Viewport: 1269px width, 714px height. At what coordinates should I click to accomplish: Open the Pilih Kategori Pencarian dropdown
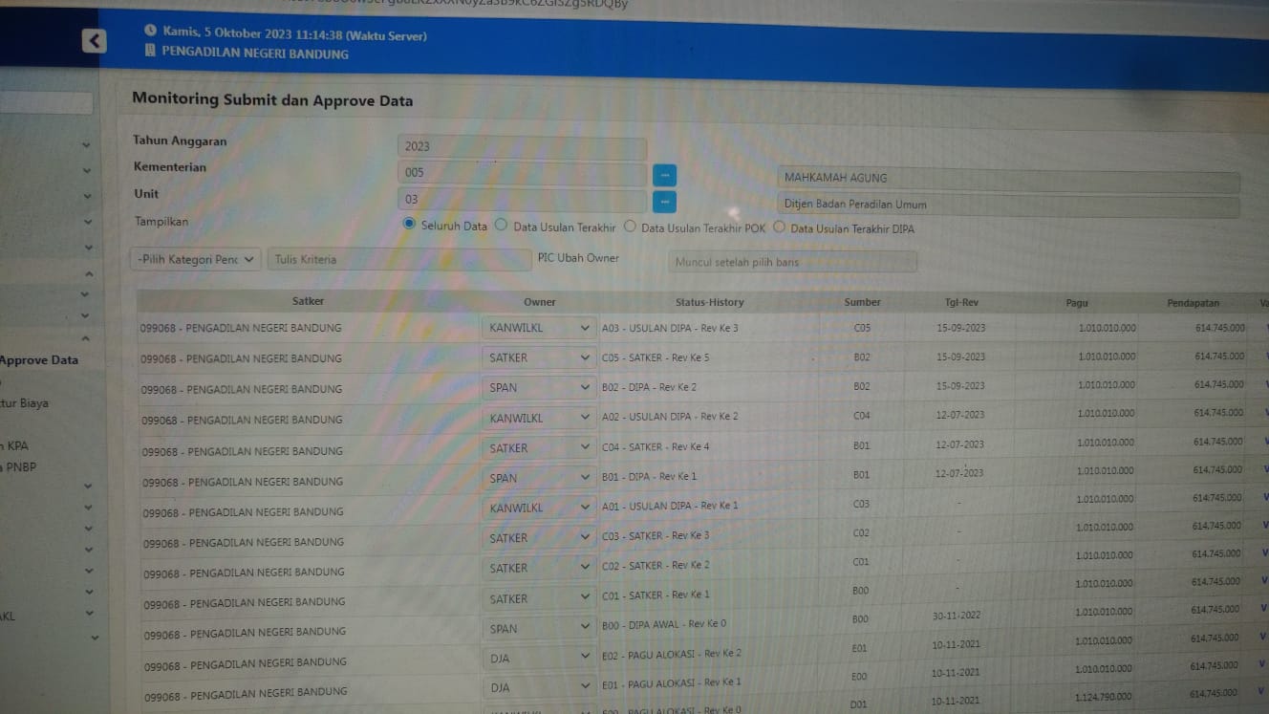tap(195, 259)
